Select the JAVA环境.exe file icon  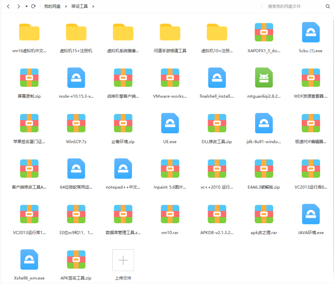point(311,214)
